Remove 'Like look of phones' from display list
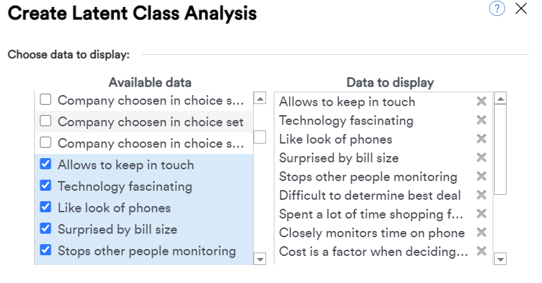The width and height of the screenshot is (542, 283). 482,139
